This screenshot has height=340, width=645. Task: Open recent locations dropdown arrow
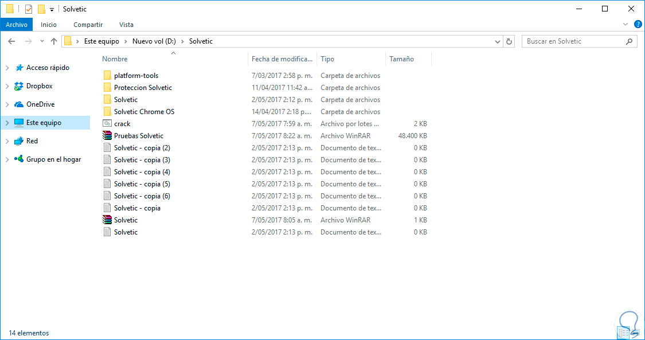click(x=42, y=41)
